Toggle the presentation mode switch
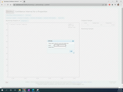This screenshot has width=123, height=92. click(x=112, y=83)
